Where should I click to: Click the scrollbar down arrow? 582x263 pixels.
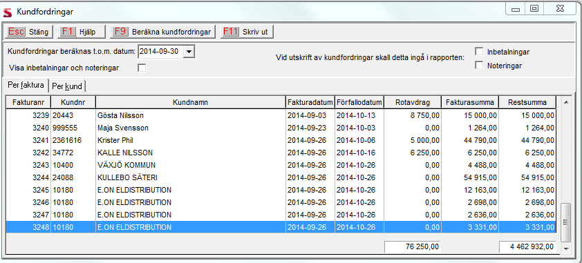[x=566, y=249]
